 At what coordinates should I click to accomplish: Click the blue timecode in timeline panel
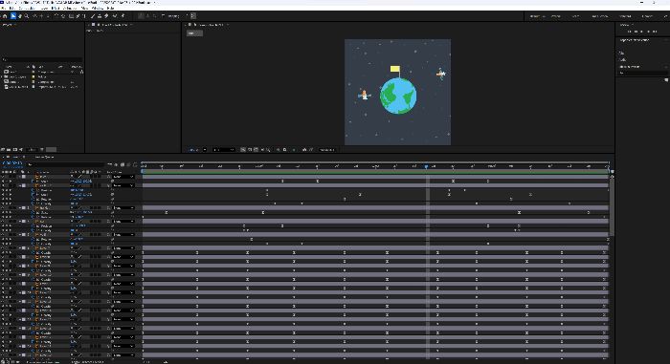pyautogui.click(x=12, y=163)
